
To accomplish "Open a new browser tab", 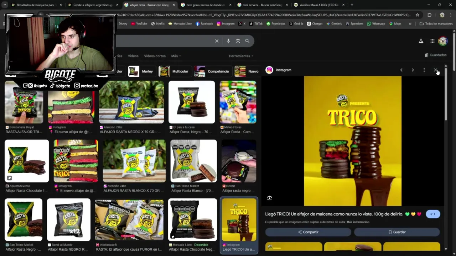I will pos(352,5).
